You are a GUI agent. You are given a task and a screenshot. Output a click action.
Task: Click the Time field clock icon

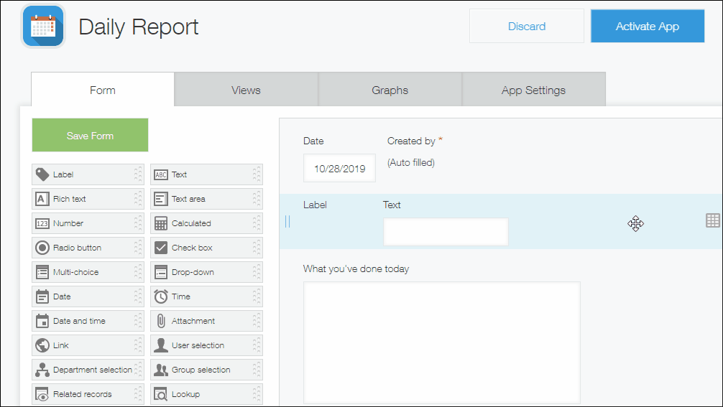click(161, 296)
